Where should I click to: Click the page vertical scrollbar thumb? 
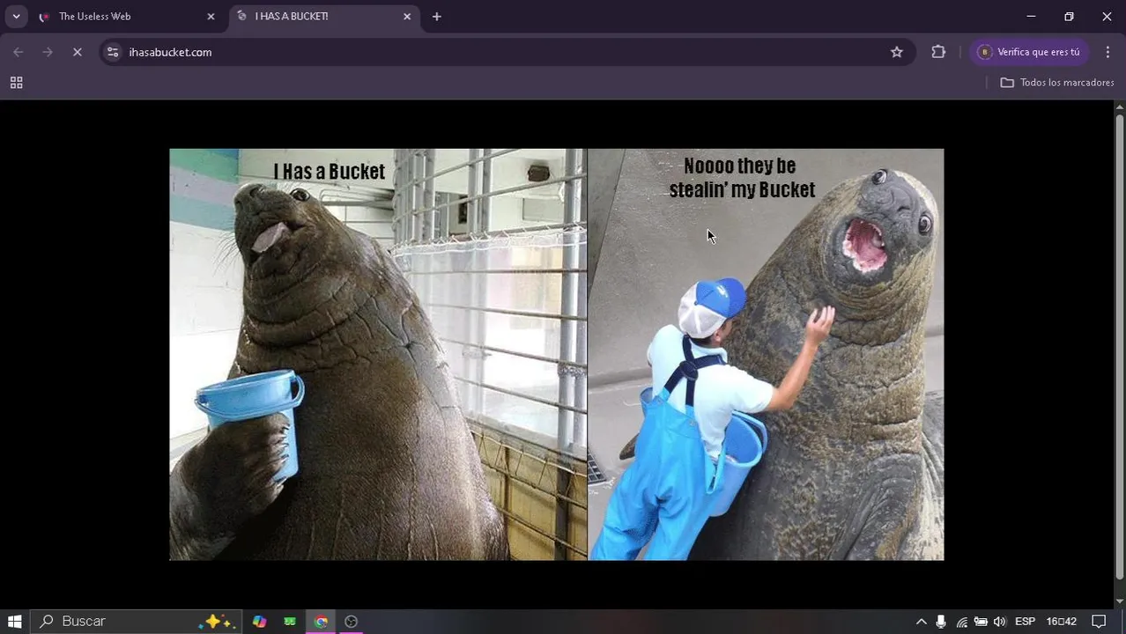tap(1120, 348)
